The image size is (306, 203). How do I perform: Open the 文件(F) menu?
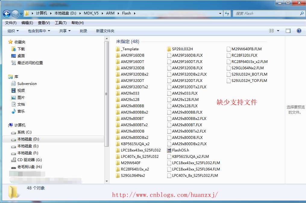pos(11,23)
